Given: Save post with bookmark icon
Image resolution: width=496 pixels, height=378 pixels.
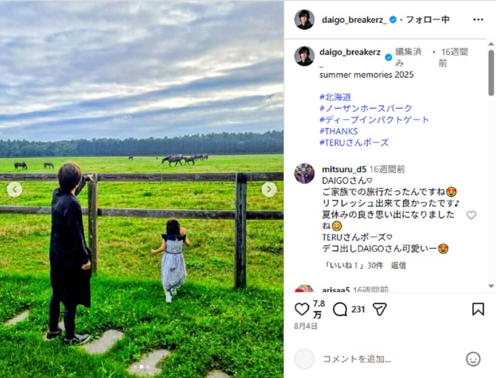Looking at the screenshot, I should 478,309.
